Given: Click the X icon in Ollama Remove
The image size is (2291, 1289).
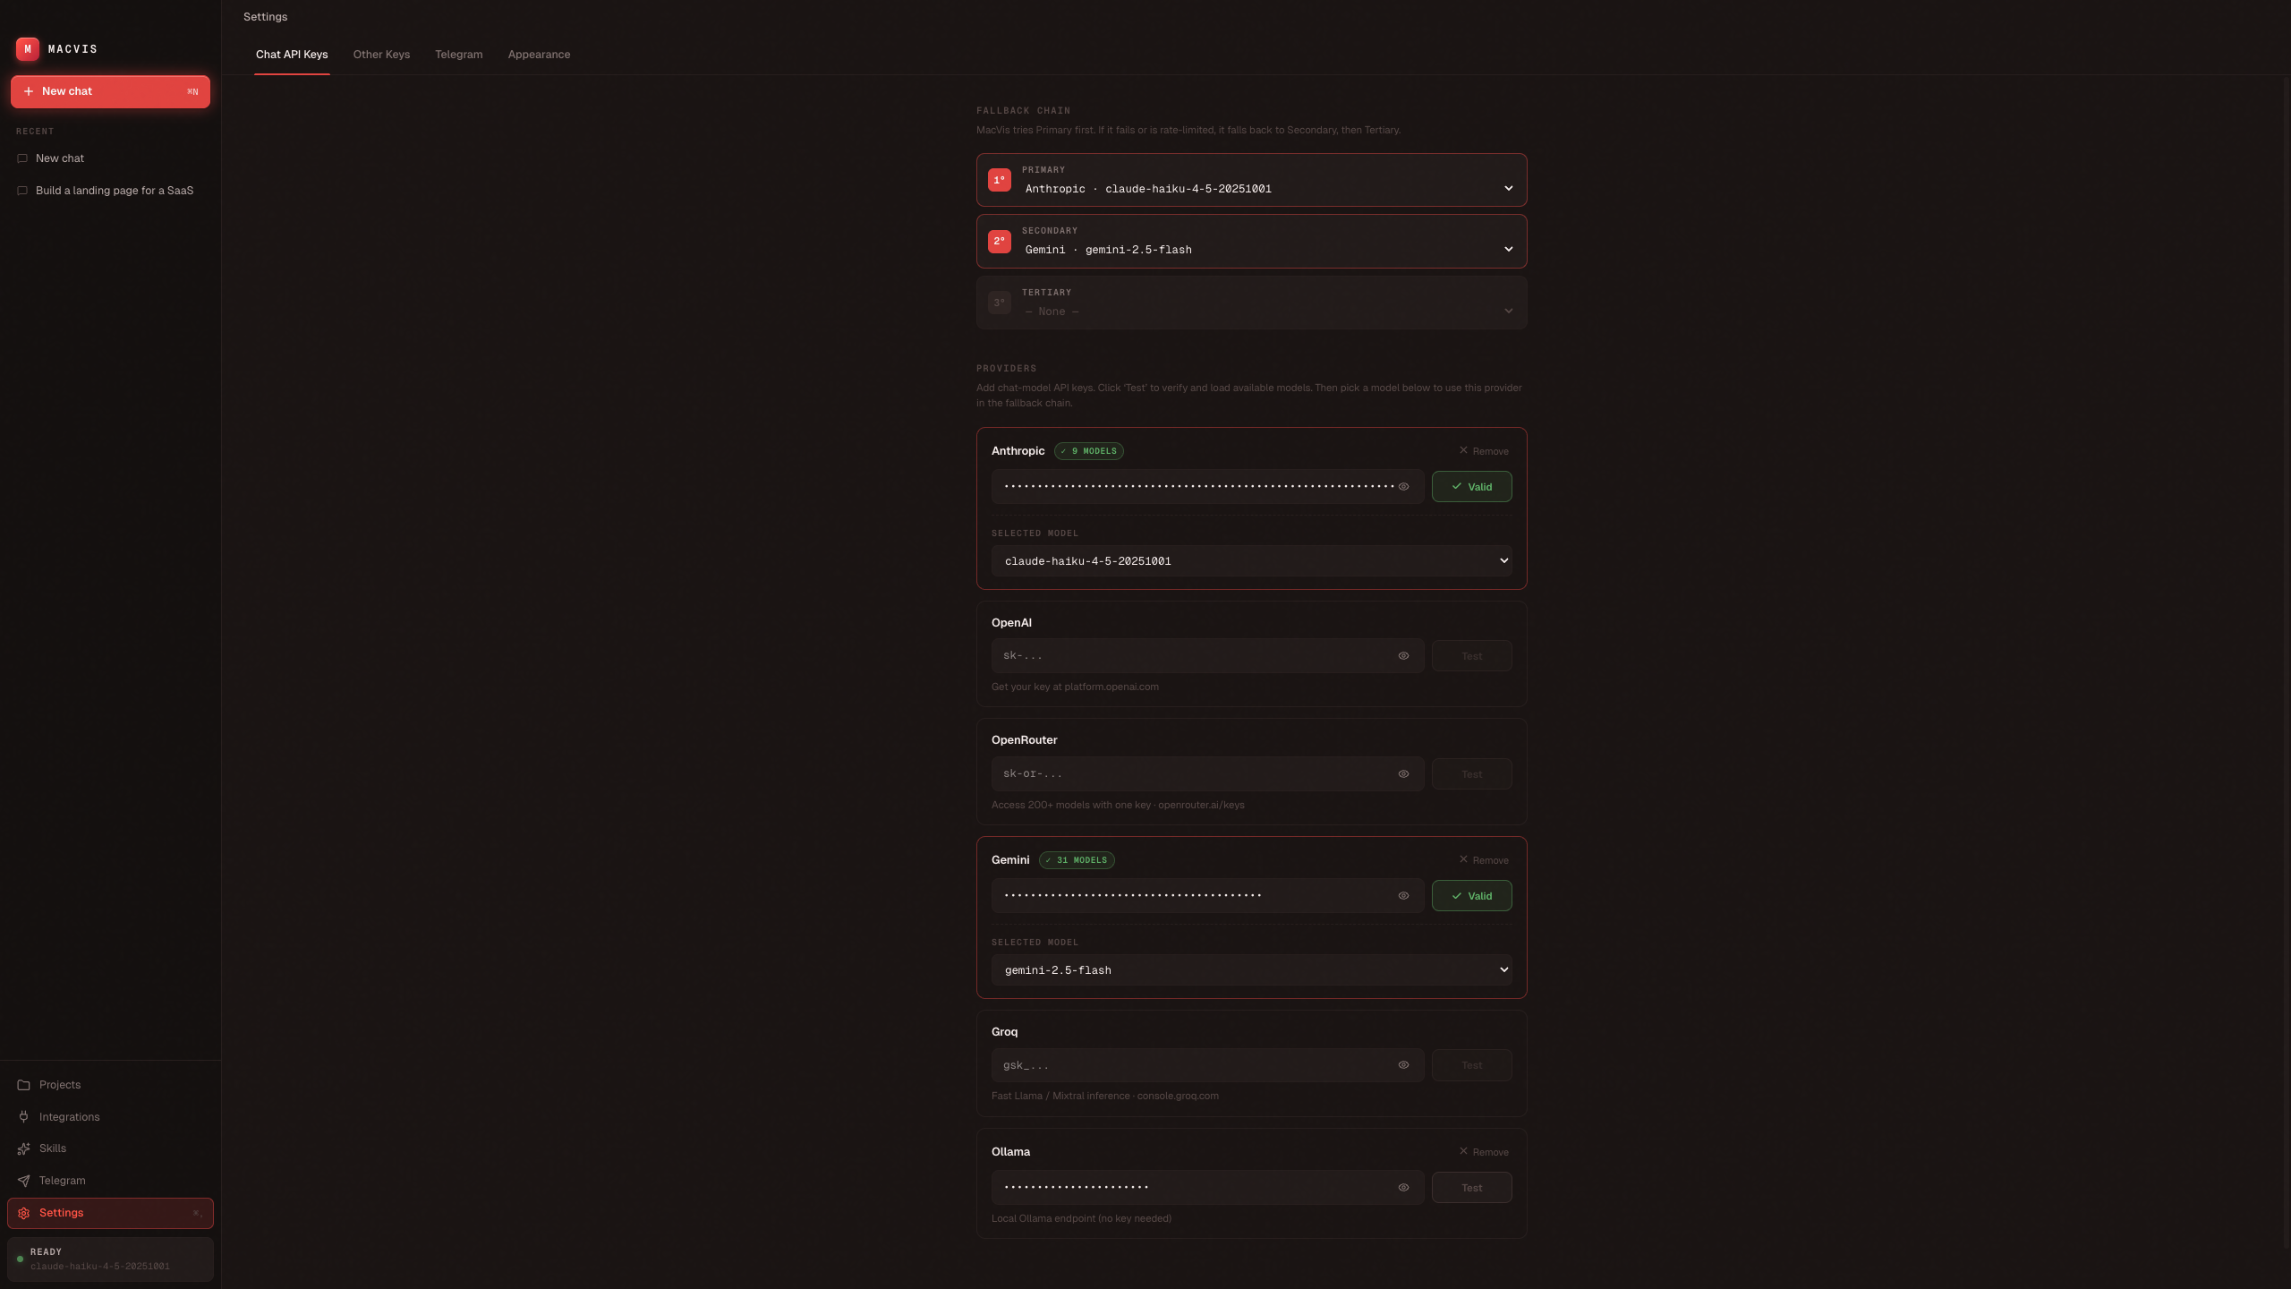Looking at the screenshot, I should (1464, 1151).
